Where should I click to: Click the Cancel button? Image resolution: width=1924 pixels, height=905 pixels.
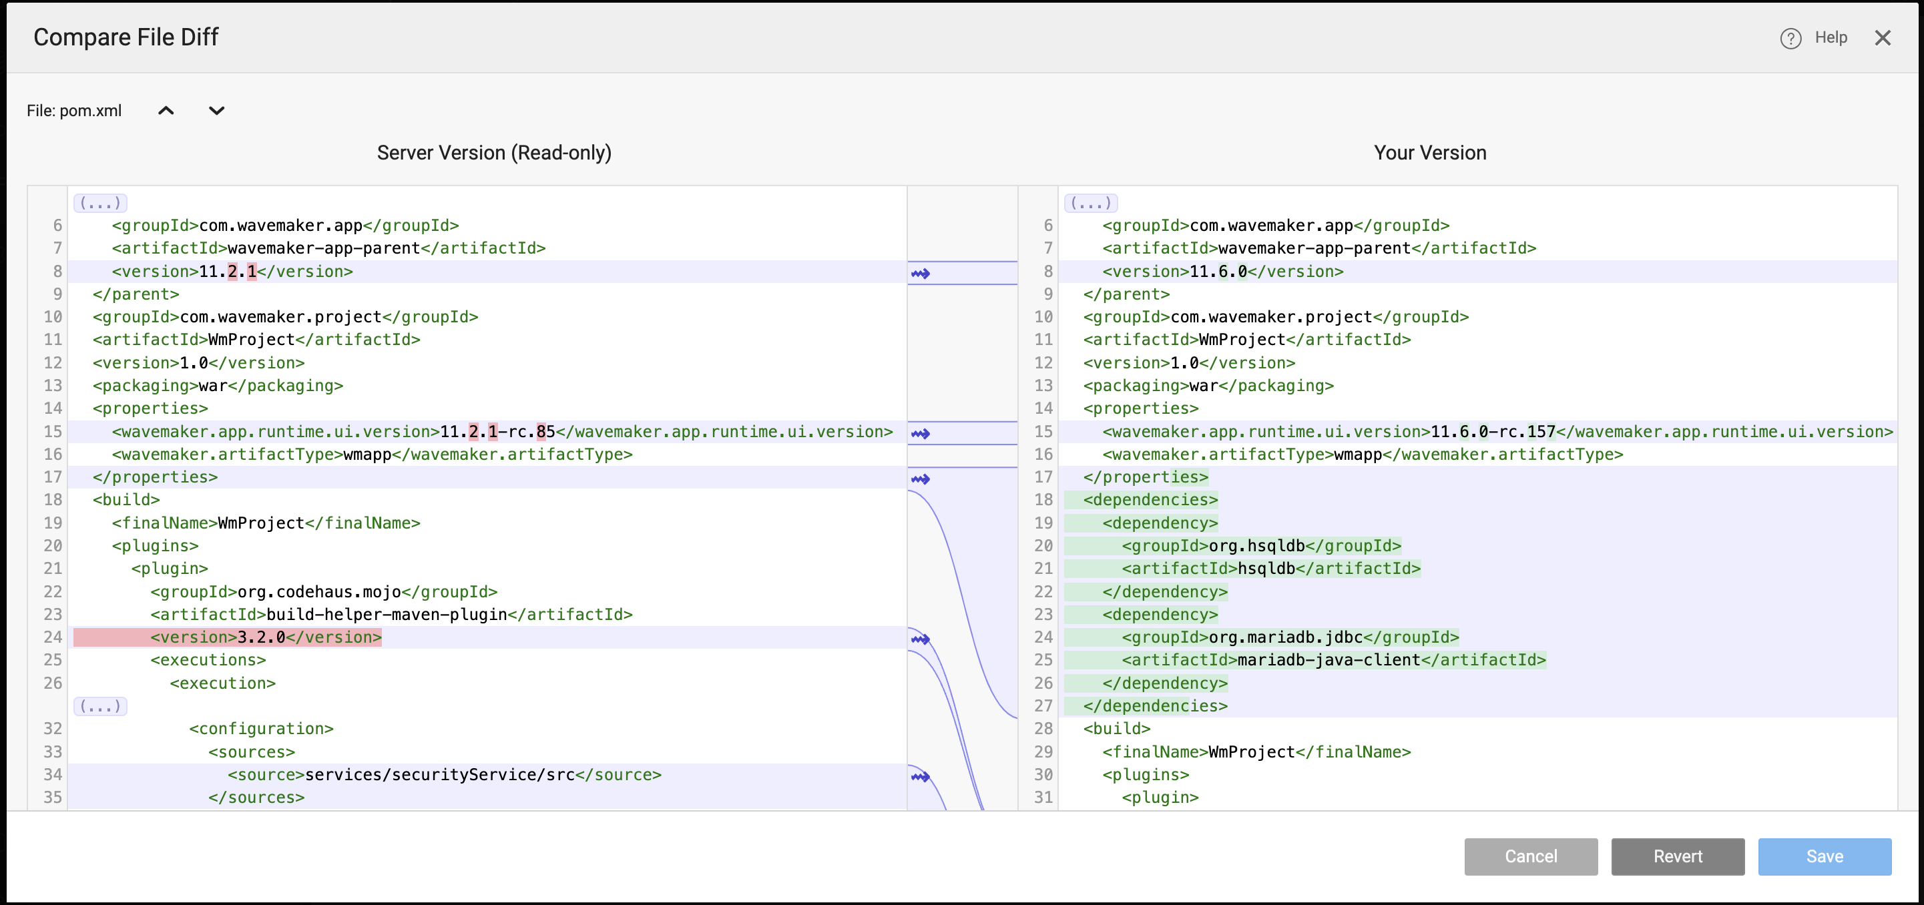point(1530,856)
